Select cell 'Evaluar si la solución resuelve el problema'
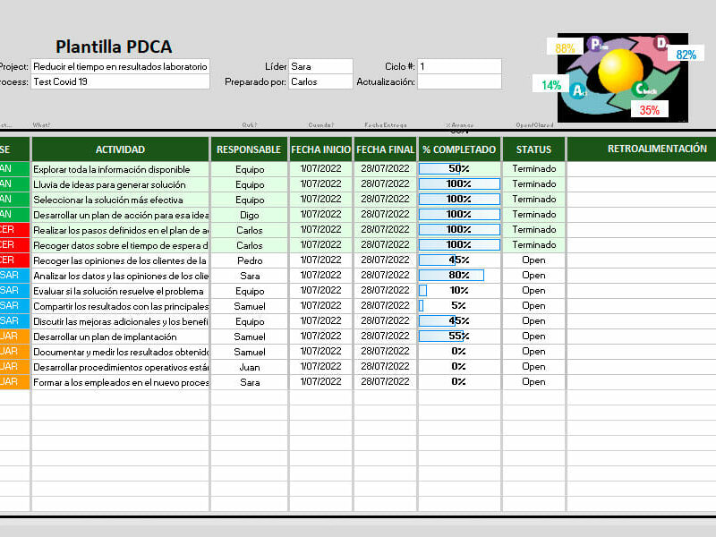 [x=121, y=291]
